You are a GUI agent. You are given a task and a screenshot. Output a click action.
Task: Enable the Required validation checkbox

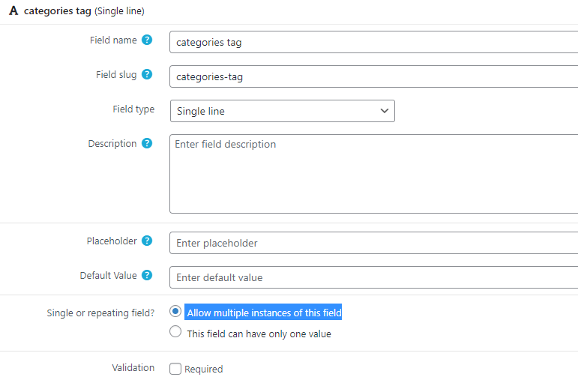click(x=175, y=369)
